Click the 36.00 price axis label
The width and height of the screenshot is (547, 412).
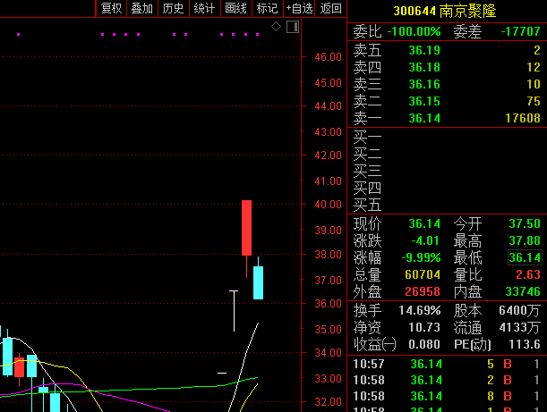pos(328,304)
